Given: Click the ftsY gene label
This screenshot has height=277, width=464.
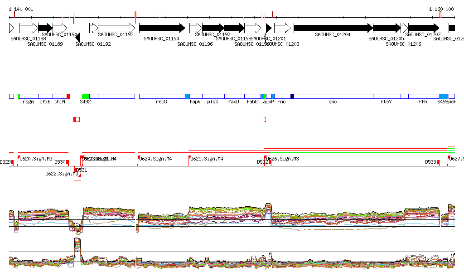Looking at the screenshot, I should [386, 102].
